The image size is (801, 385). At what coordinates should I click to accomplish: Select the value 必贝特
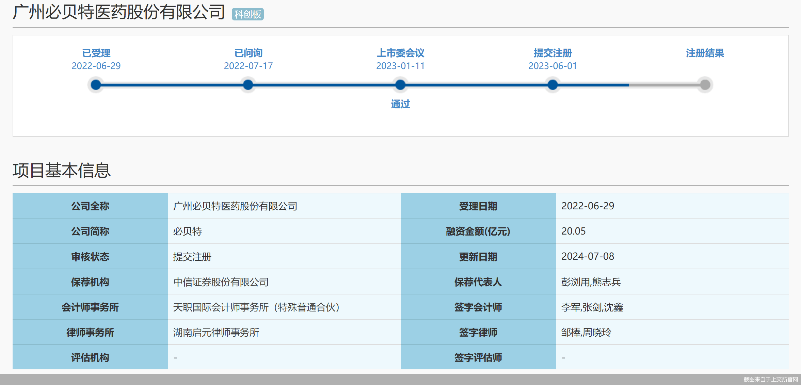[188, 231]
